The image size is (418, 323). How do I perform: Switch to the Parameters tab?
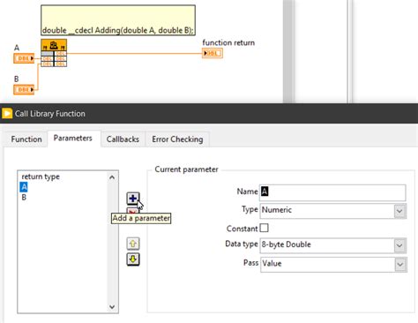click(x=73, y=139)
